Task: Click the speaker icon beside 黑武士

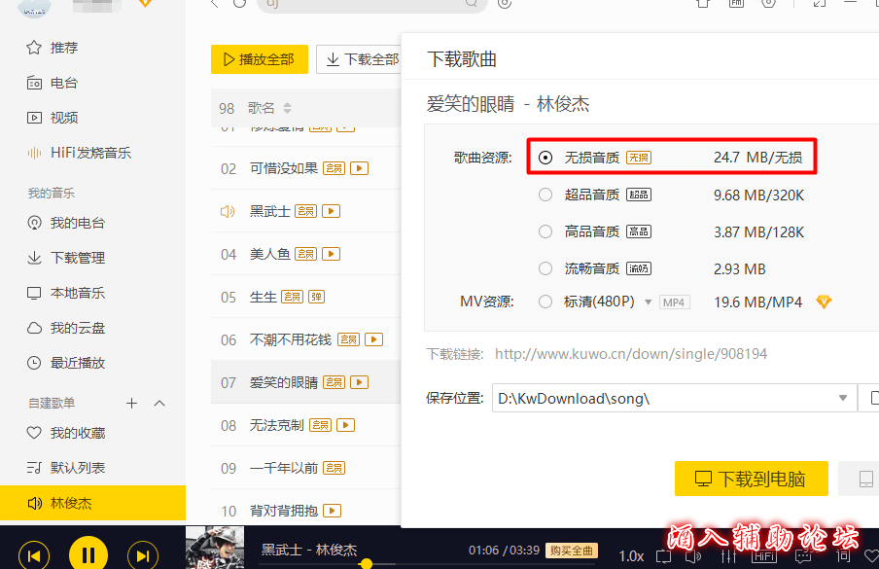Action: pos(228,211)
